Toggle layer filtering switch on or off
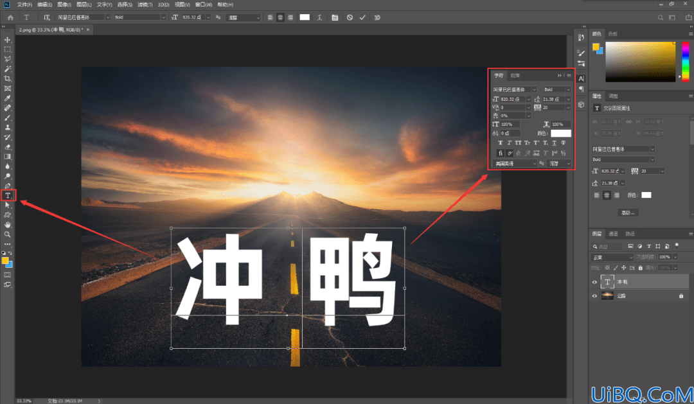Viewport: 694px width, 404px height. (677, 245)
